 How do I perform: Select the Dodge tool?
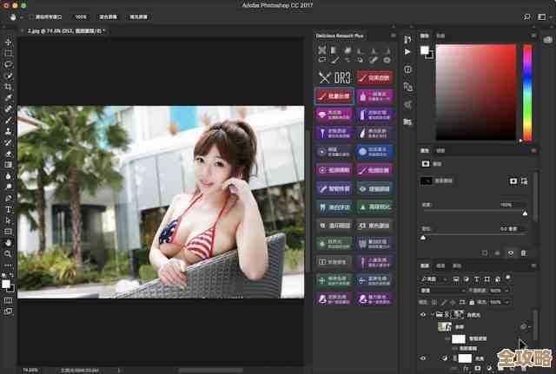[x=8, y=187]
